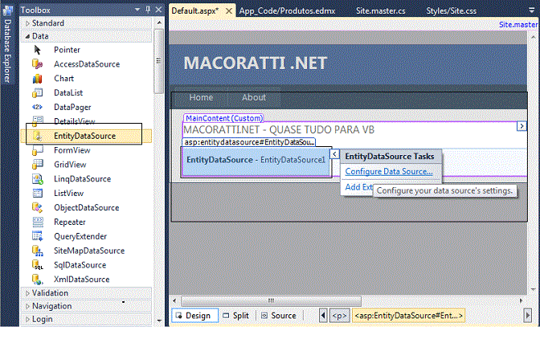Navigate tag selector to the right
This screenshot has height=343, width=540.
[527, 316]
